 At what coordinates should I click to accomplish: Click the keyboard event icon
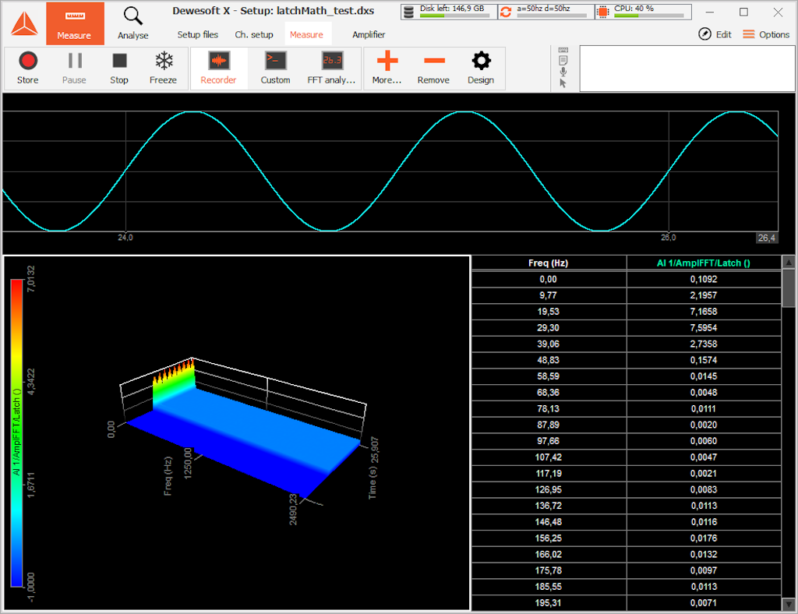(563, 50)
